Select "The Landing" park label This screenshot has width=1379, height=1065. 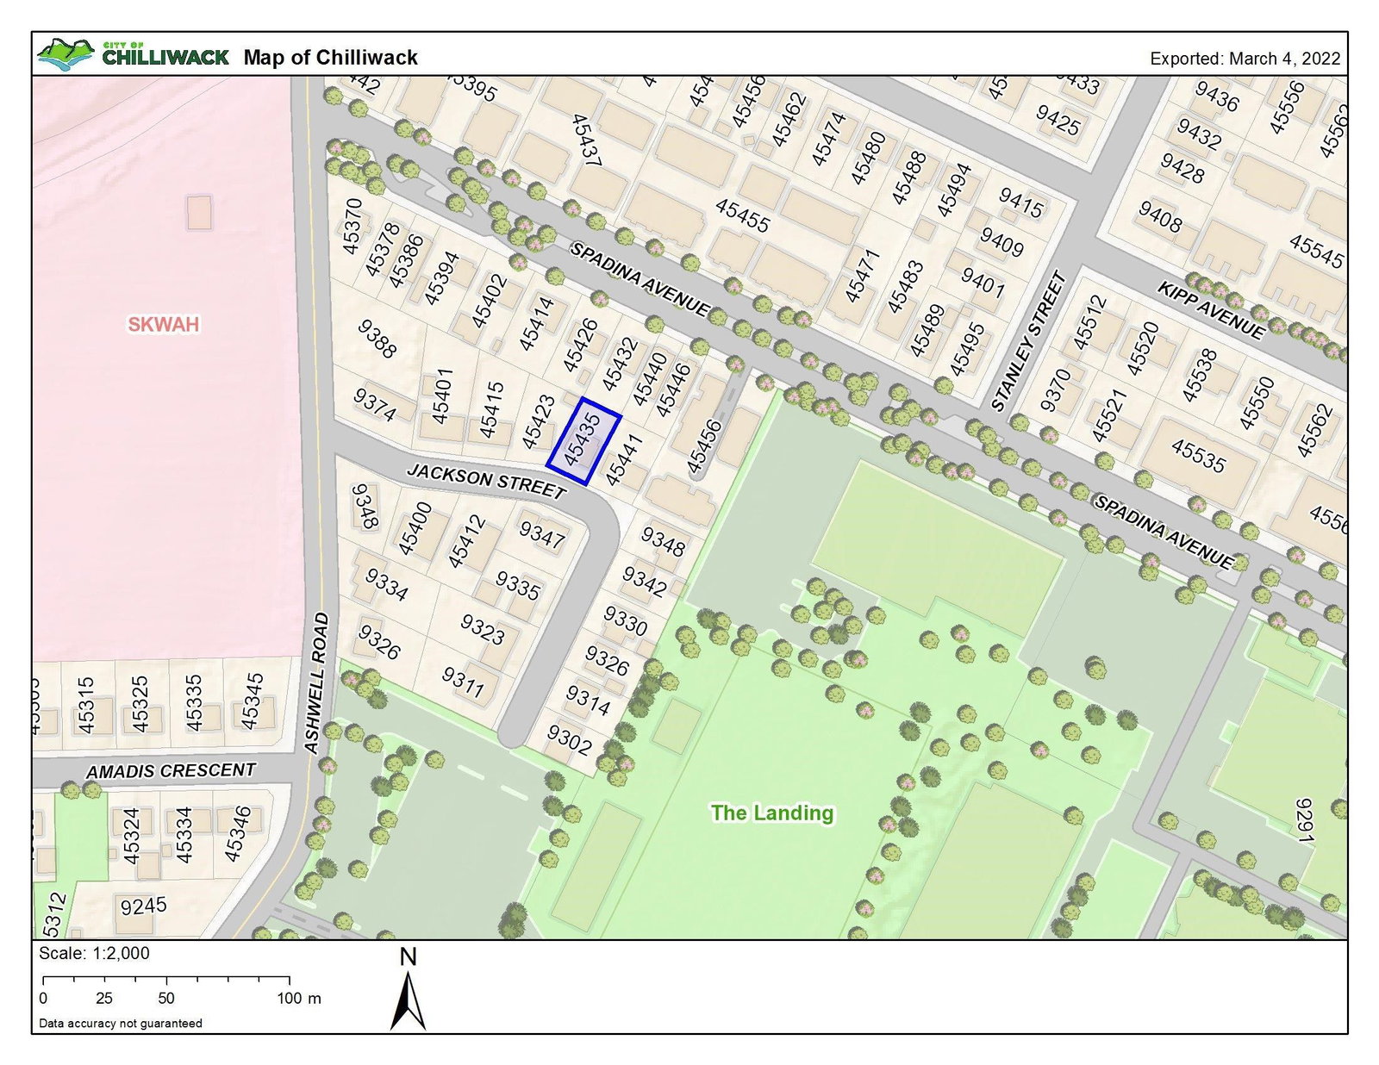pos(772,813)
